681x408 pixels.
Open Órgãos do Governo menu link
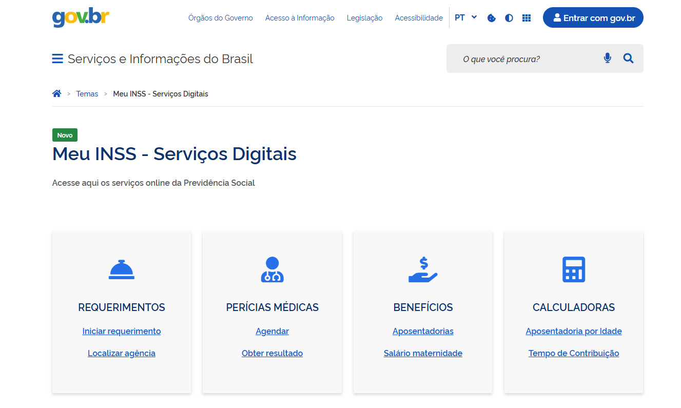pos(221,18)
